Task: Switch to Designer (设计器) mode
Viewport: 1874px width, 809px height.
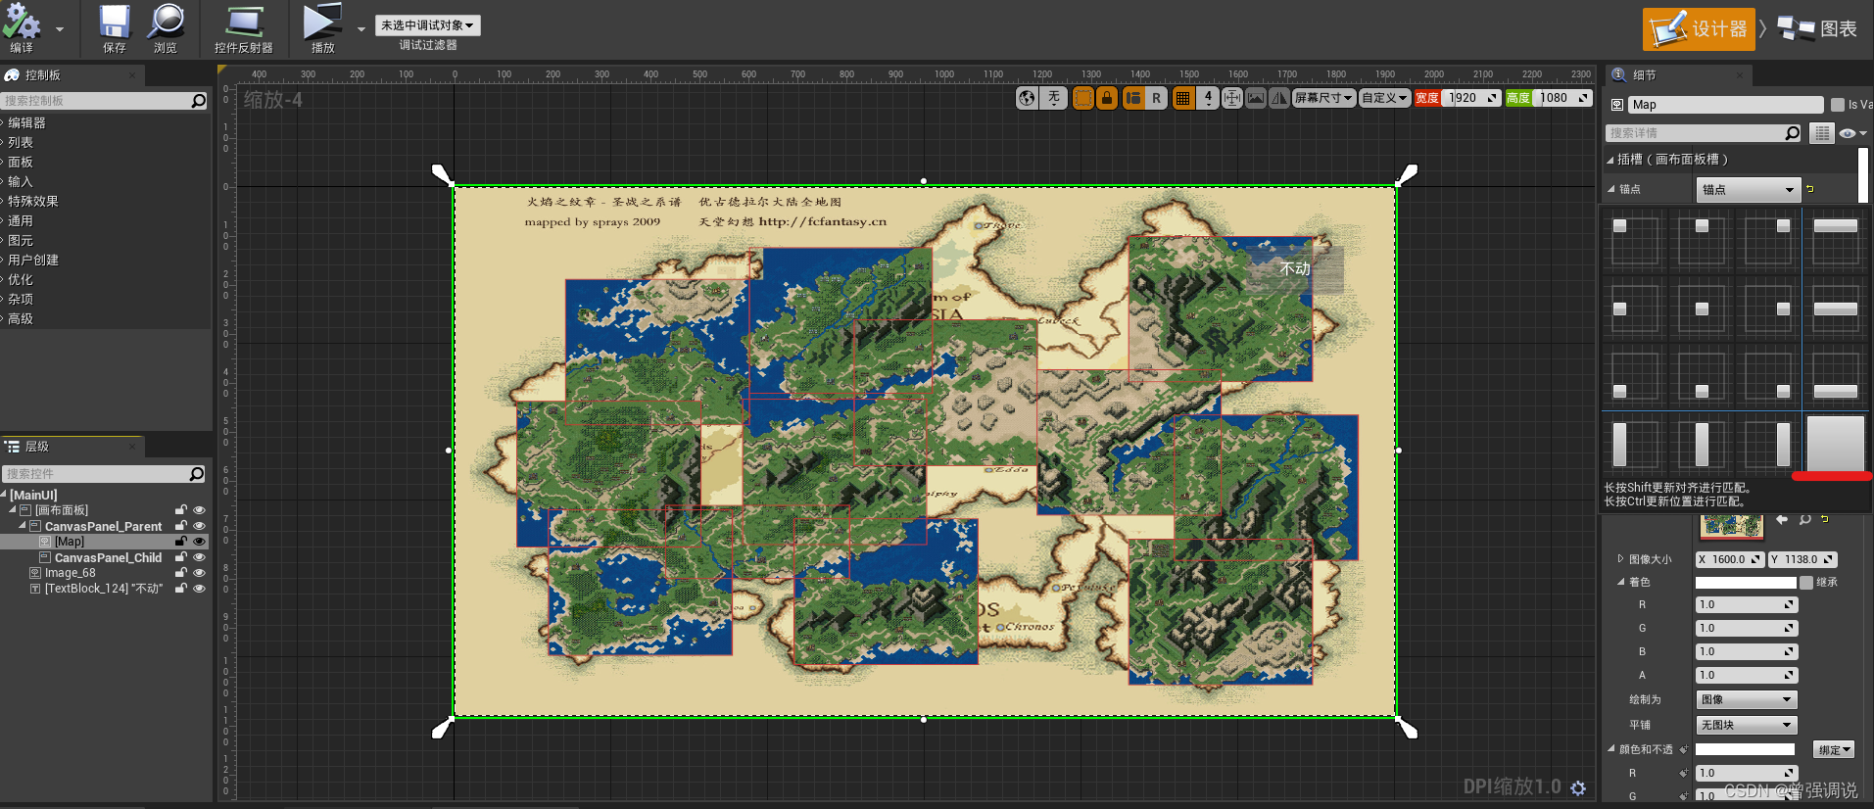Action: click(x=1699, y=28)
